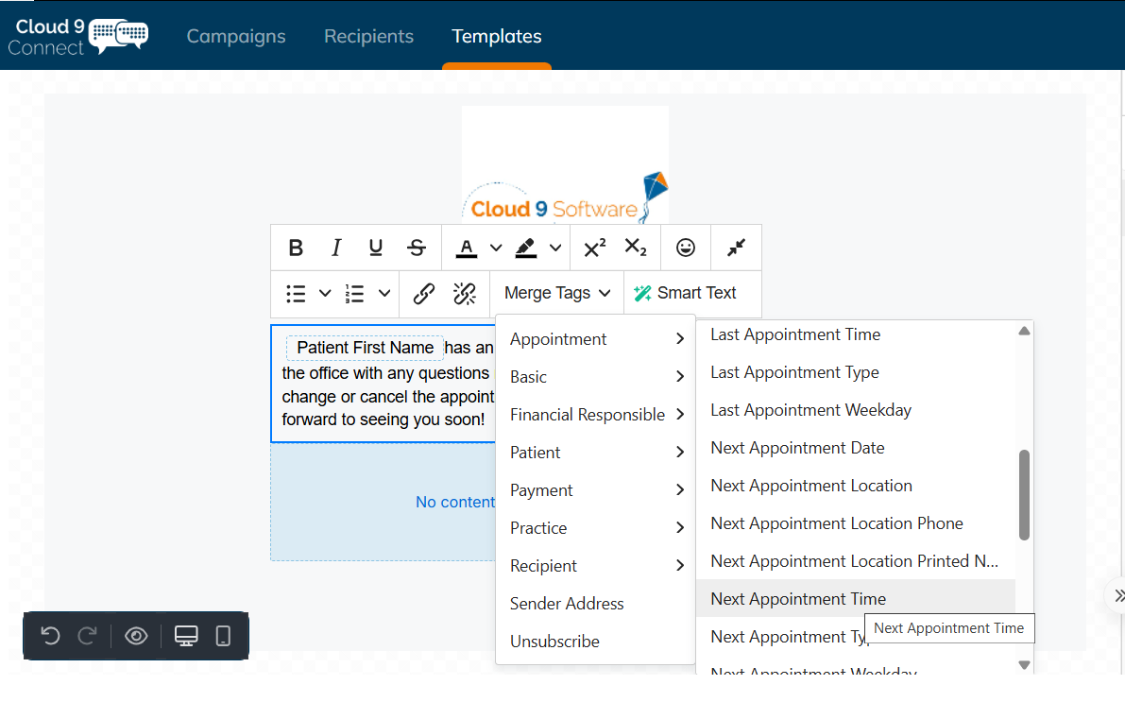Insert a hyperlink using the link icon
The image size is (1125, 702).
423,293
